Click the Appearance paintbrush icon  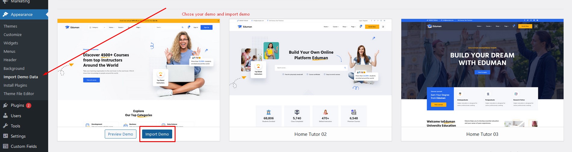(5, 14)
